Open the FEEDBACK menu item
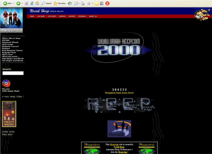 pyautogui.click(x=82, y=16)
